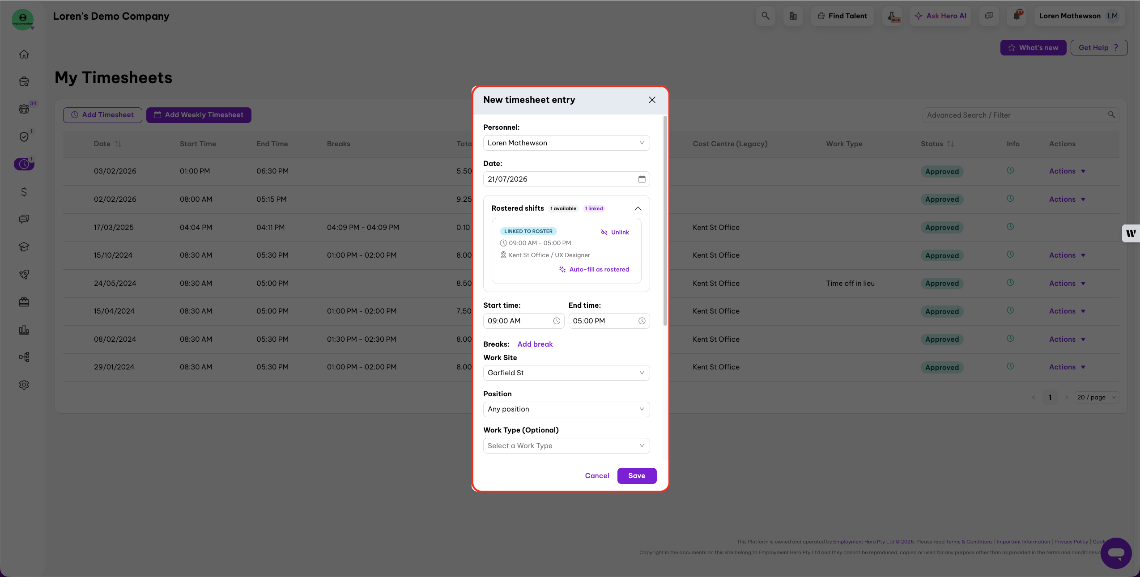Screen dimensions: 1140x577
Task: Click the building icon in the top bar
Action: [x=793, y=16]
